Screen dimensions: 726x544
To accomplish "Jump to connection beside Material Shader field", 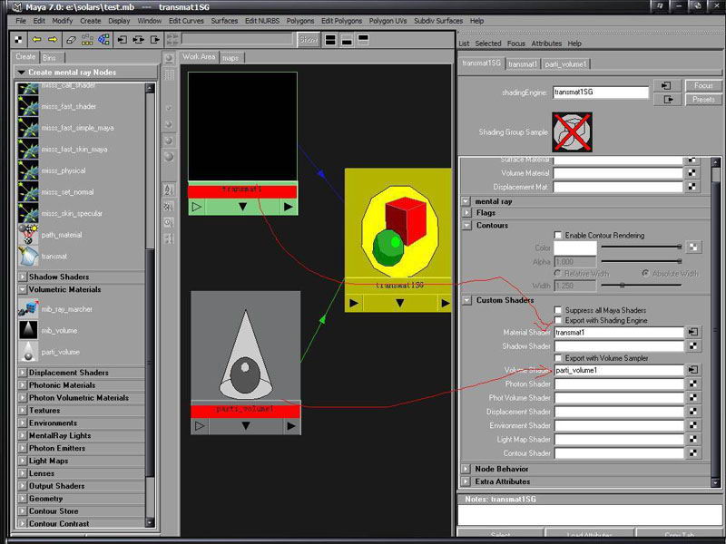I will tap(693, 333).
